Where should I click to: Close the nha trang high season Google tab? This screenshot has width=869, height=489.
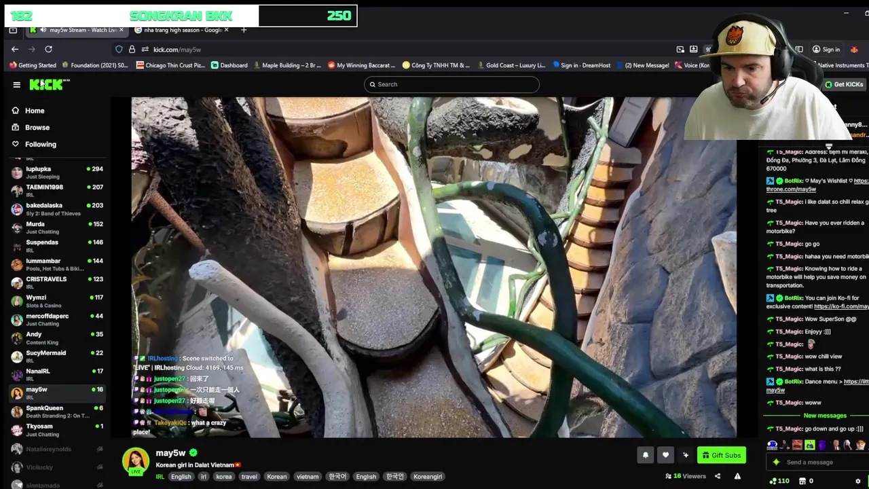[x=227, y=30]
